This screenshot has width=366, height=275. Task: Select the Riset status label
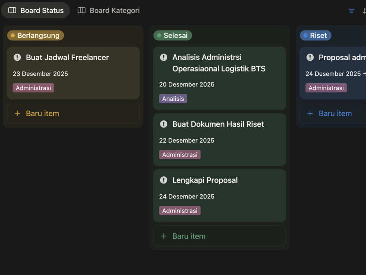coord(315,35)
